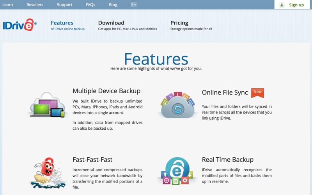Image resolution: width=312 pixels, height=195 pixels.
Task: Click the Real Time Backup icon
Action: pyautogui.click(x=177, y=171)
